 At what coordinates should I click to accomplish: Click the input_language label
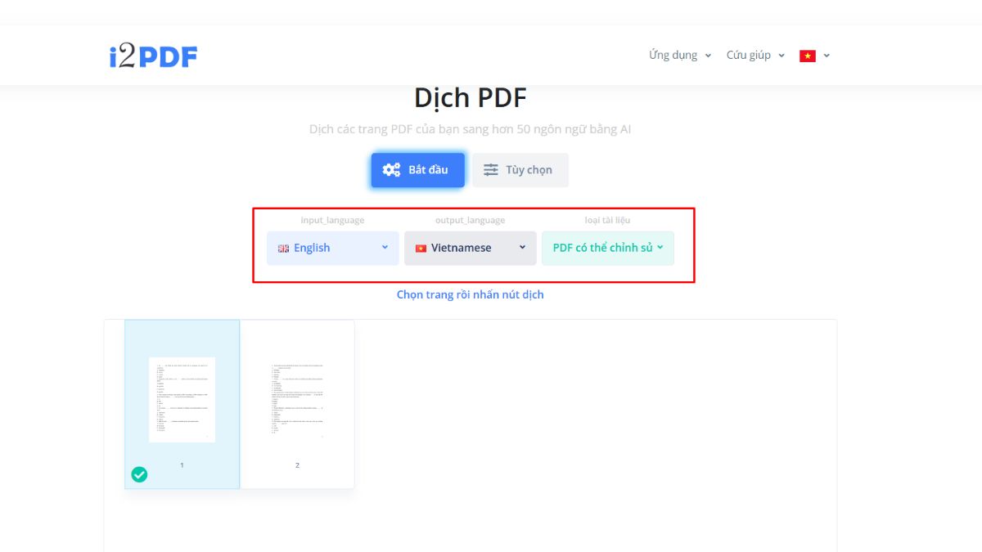point(332,220)
